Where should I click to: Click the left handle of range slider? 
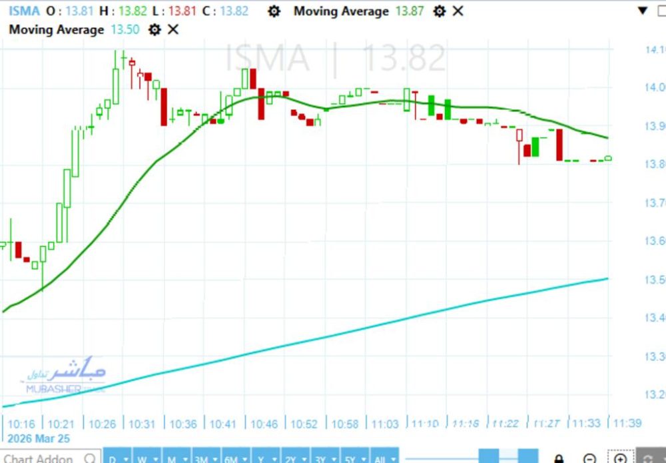pyautogui.click(x=490, y=456)
